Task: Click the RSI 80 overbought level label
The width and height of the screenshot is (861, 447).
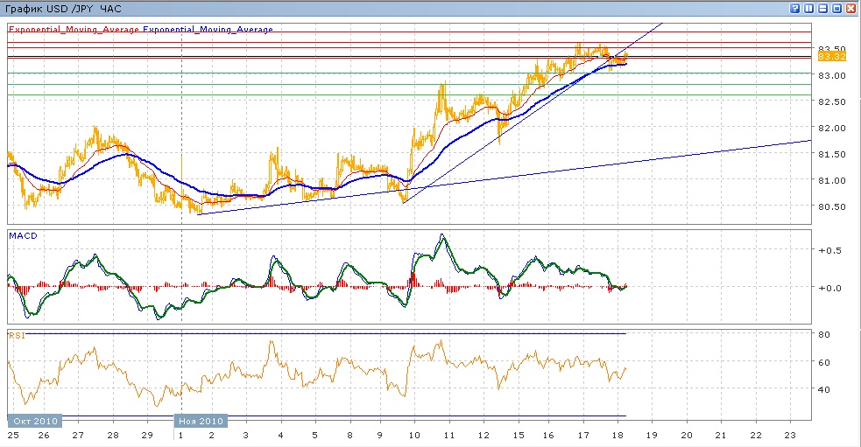Action: click(x=824, y=334)
